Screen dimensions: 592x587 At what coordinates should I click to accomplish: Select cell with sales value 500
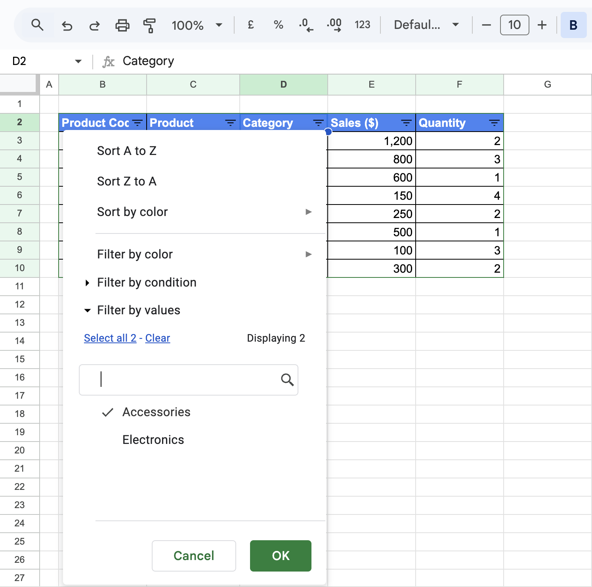372,232
